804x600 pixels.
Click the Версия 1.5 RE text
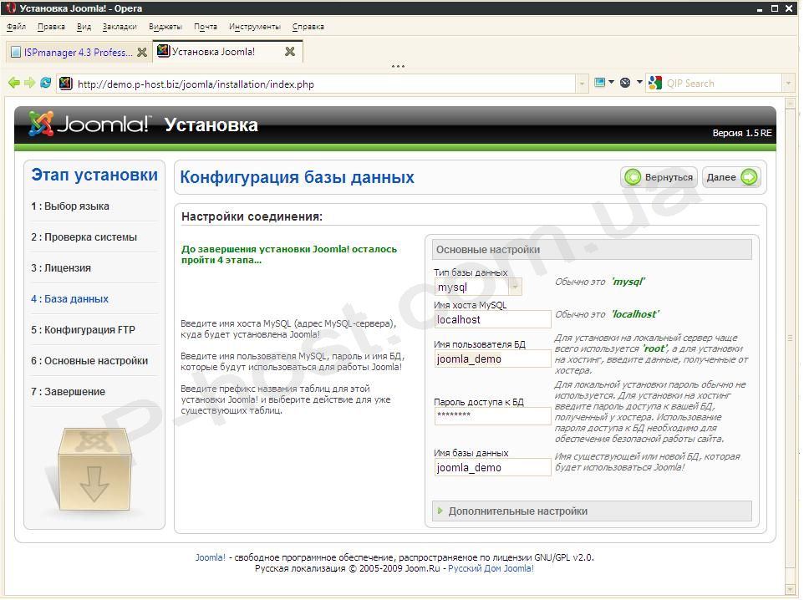click(742, 133)
